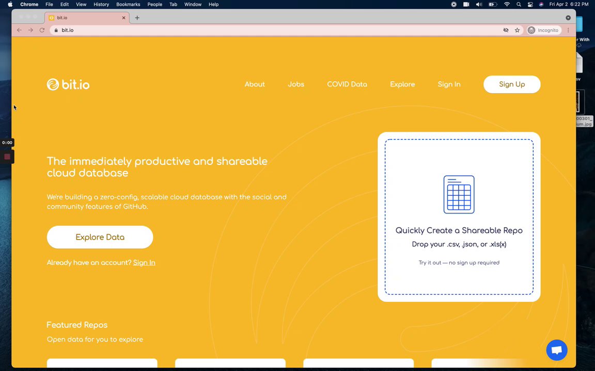Follow the underlined Sign In link
The image size is (595, 371).
click(x=144, y=262)
